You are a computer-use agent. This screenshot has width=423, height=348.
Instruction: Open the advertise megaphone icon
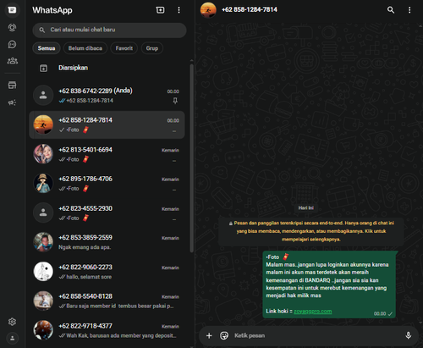click(x=12, y=102)
